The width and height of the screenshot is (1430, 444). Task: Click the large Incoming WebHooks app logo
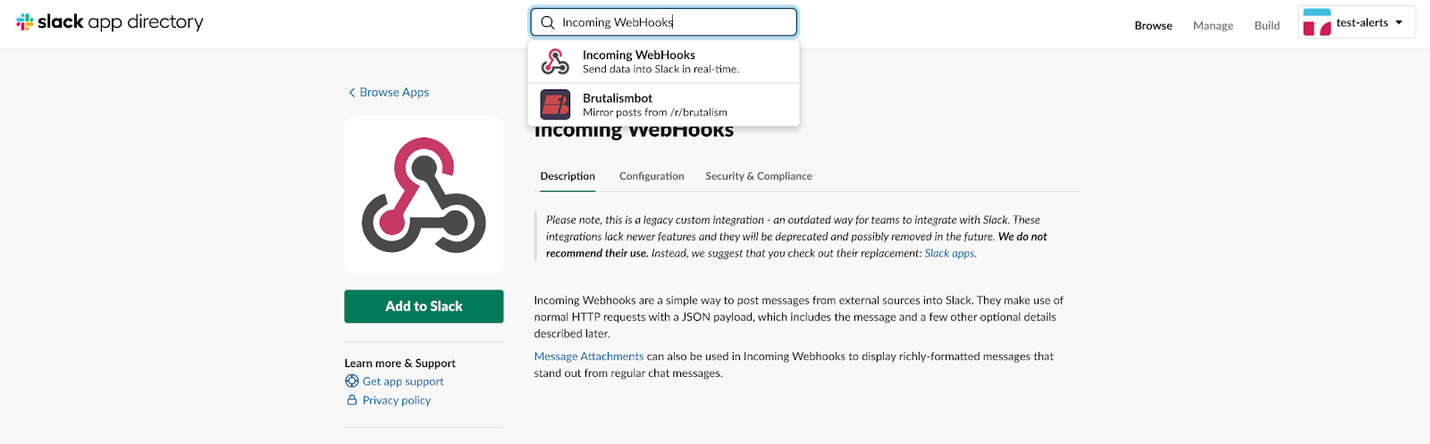point(424,195)
